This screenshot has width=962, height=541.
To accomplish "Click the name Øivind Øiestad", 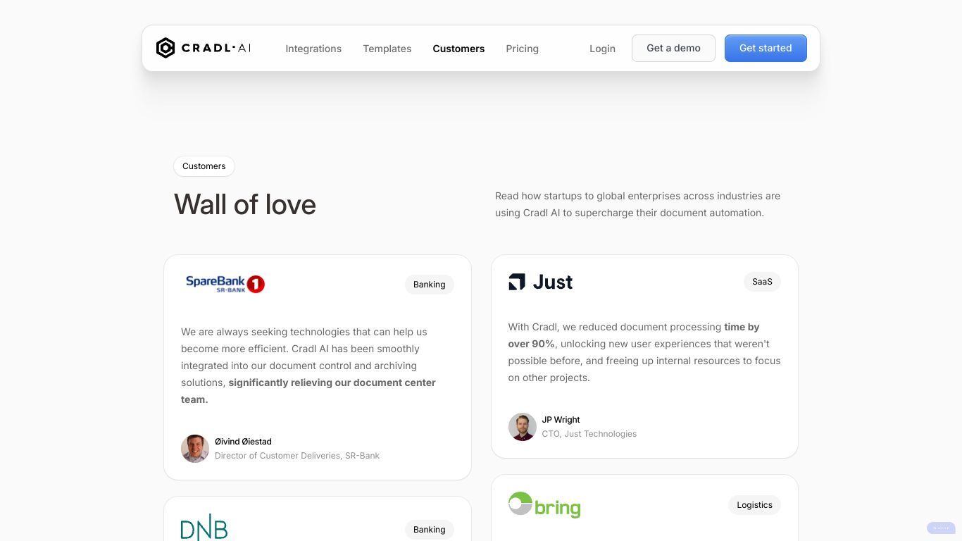I will coord(243,442).
